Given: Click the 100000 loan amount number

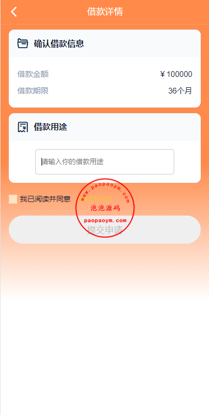Looking at the screenshot, I should (179, 74).
